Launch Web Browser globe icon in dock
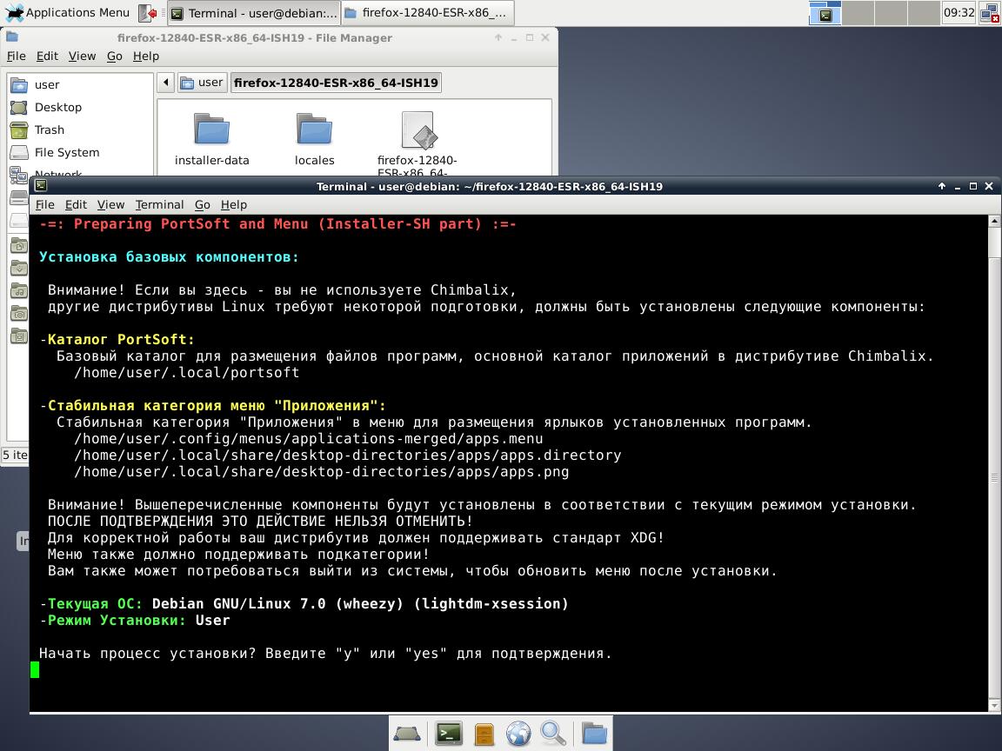This screenshot has height=751, width=1002. [x=518, y=734]
